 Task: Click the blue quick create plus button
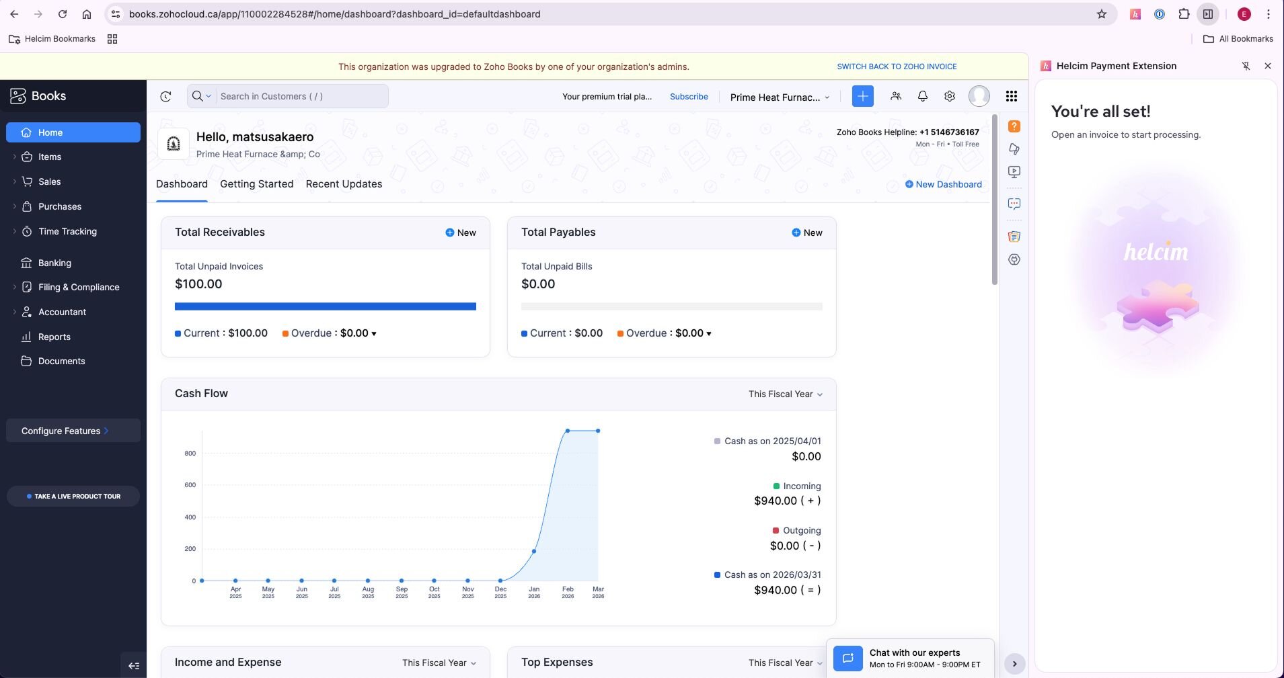[x=862, y=96]
